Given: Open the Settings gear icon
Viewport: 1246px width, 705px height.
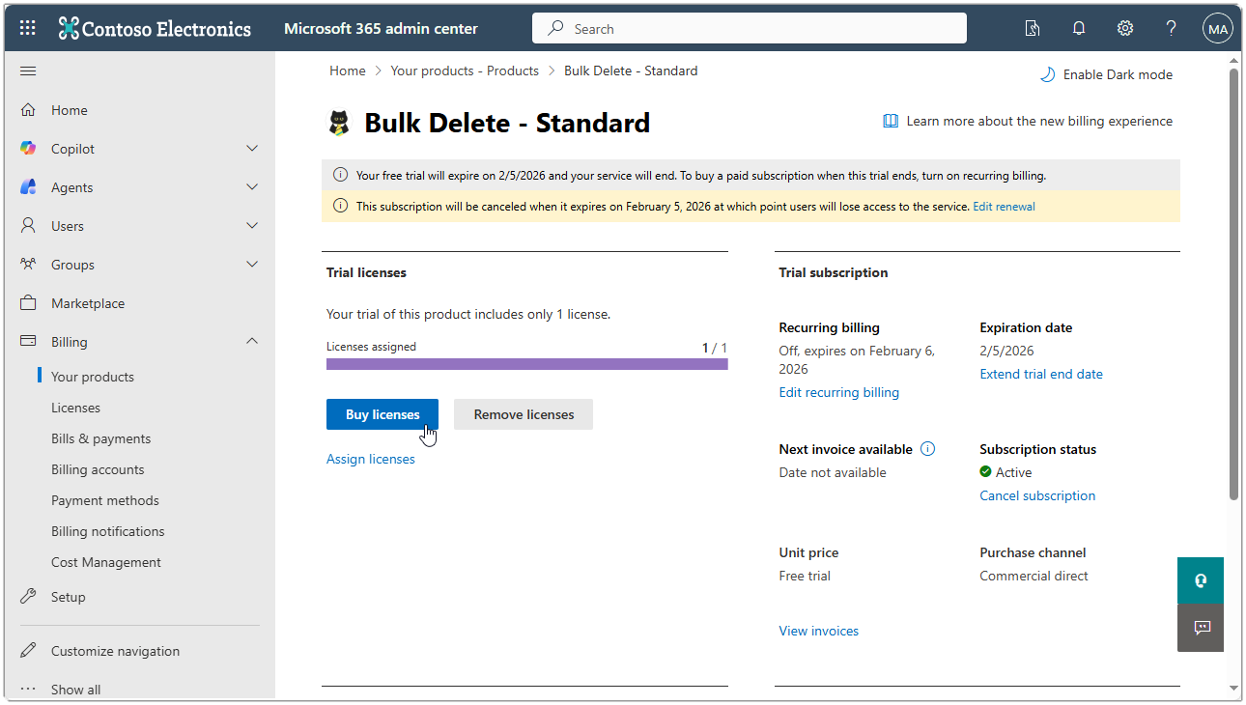Looking at the screenshot, I should 1125,28.
